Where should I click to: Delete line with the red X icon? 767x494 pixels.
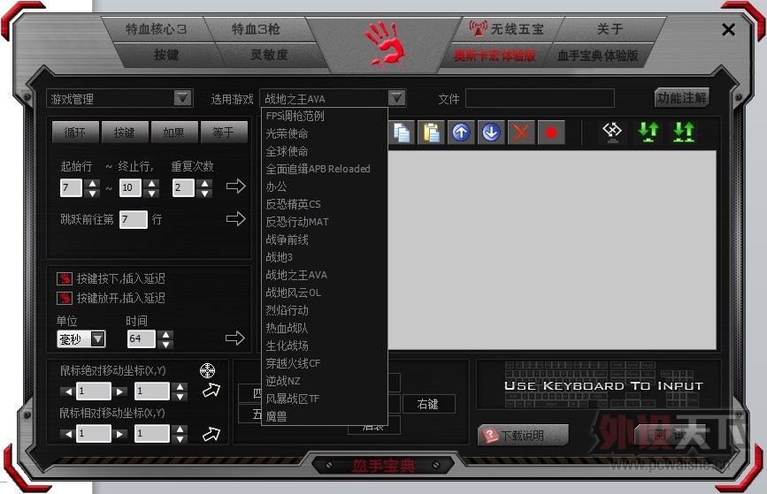(x=521, y=133)
